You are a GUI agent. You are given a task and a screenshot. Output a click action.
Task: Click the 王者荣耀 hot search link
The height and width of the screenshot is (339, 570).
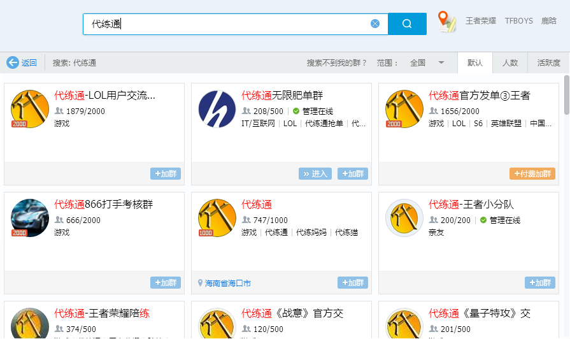(480, 20)
